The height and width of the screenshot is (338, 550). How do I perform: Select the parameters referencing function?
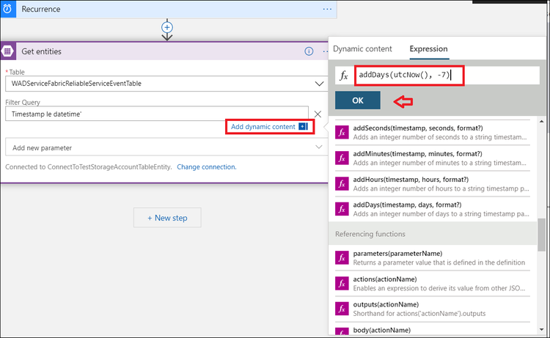432,258
